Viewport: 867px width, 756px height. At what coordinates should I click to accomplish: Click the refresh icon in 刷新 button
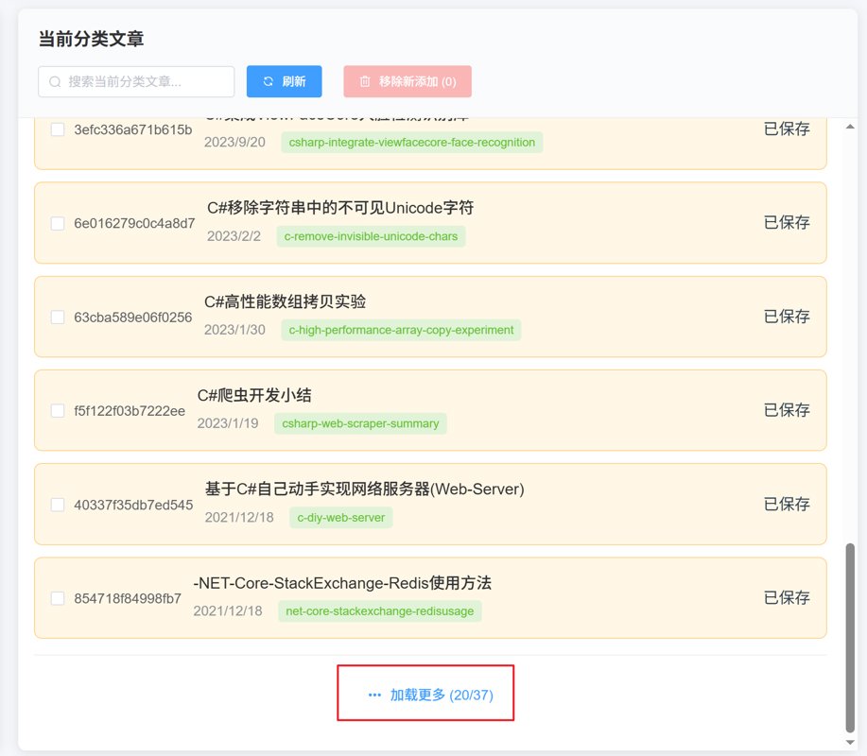tap(269, 82)
